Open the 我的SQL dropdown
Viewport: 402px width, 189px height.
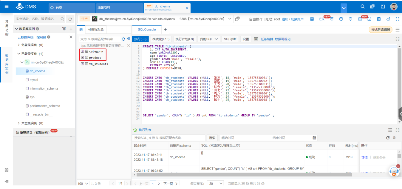[x=209, y=39]
